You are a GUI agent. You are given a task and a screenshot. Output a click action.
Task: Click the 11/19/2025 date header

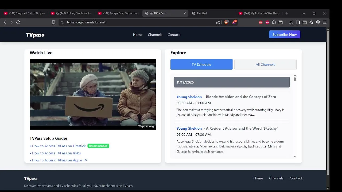pyautogui.click(x=232, y=82)
